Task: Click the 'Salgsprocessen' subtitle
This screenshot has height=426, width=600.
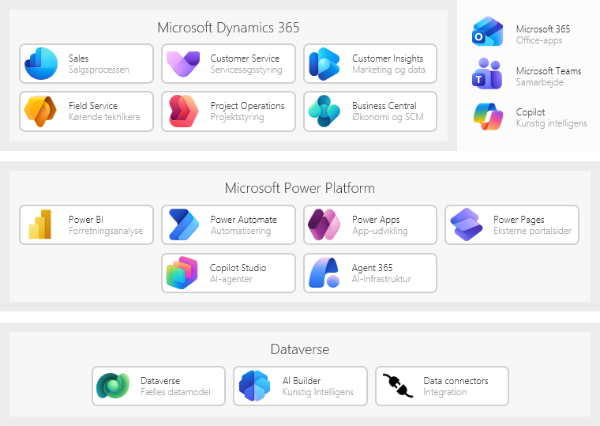Action: tap(99, 70)
